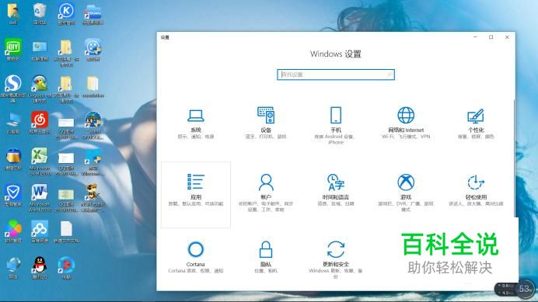Image resolution: width=538 pixels, height=302 pixels.
Task: Select the Recycle Bin desktop icon
Action: point(40,14)
